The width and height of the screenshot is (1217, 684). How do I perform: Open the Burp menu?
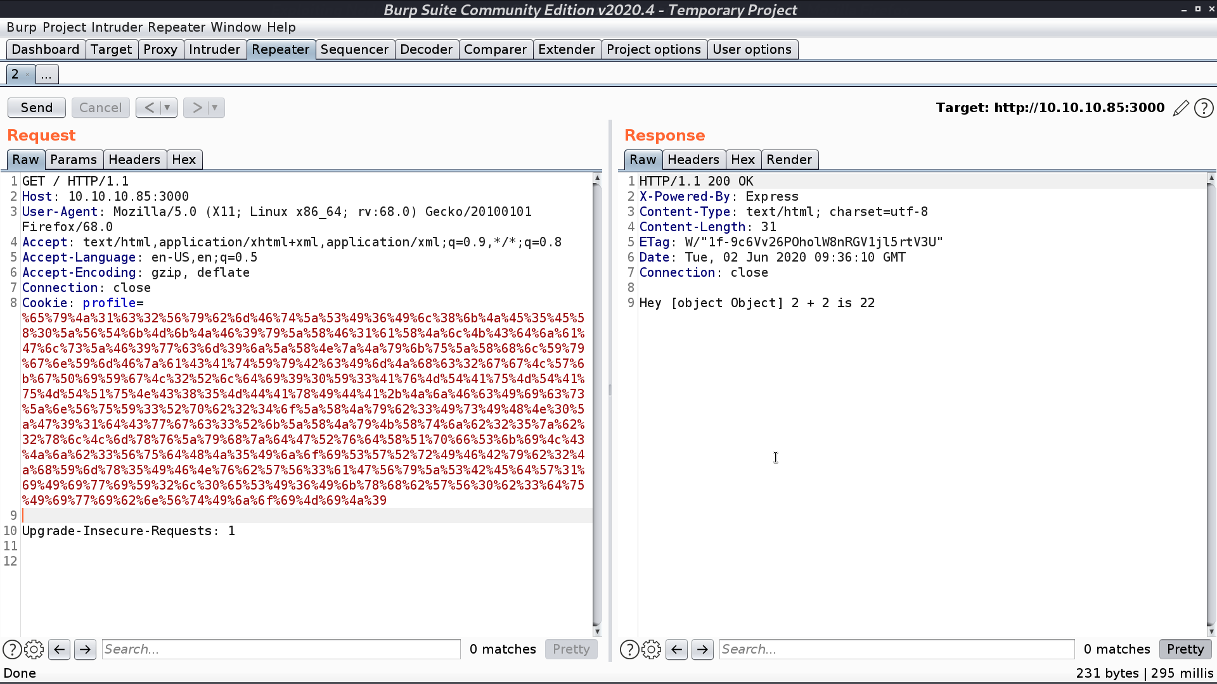22,27
